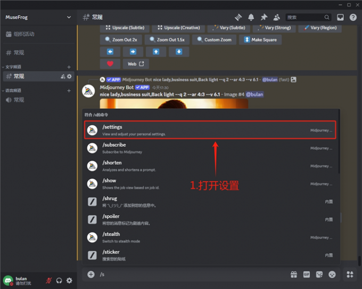This screenshot has width=362, height=289.
Task: Click the search magnifier icon
Action: click(327, 18)
